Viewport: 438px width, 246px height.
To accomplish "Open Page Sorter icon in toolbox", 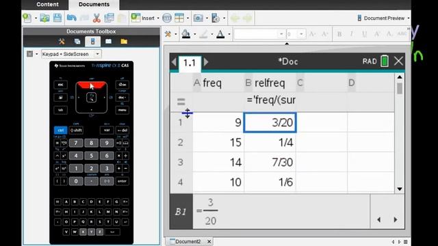I will pos(77,42).
